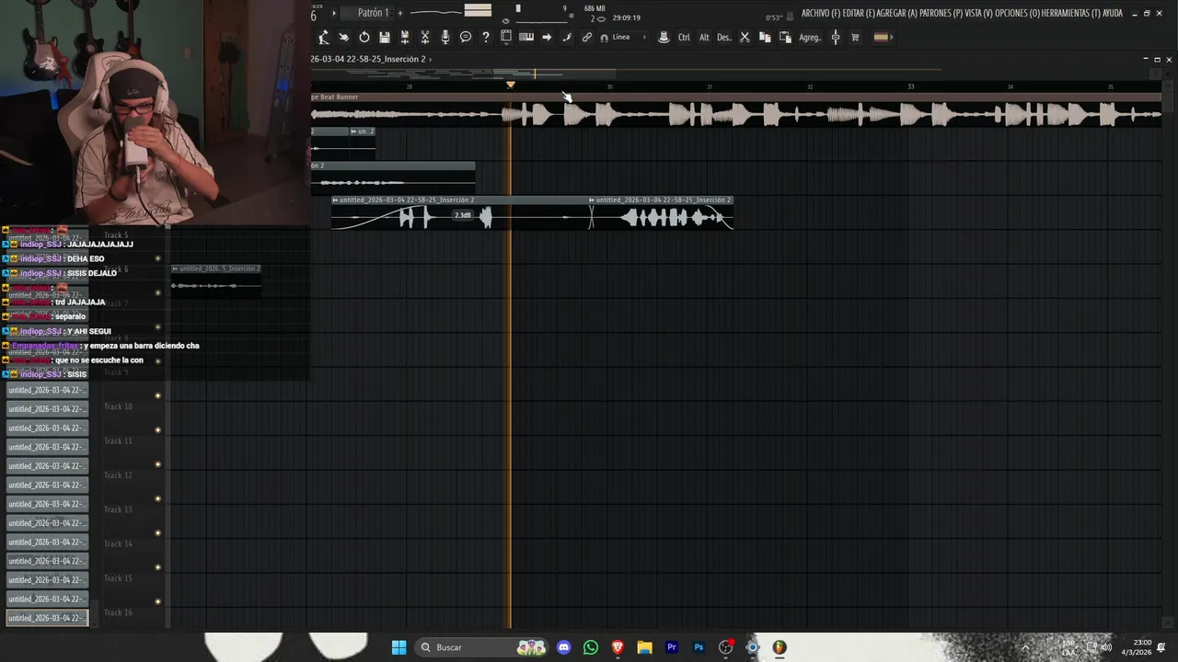Click the microphone recording icon in toolbar
The width and height of the screenshot is (1178, 662).
click(x=445, y=38)
